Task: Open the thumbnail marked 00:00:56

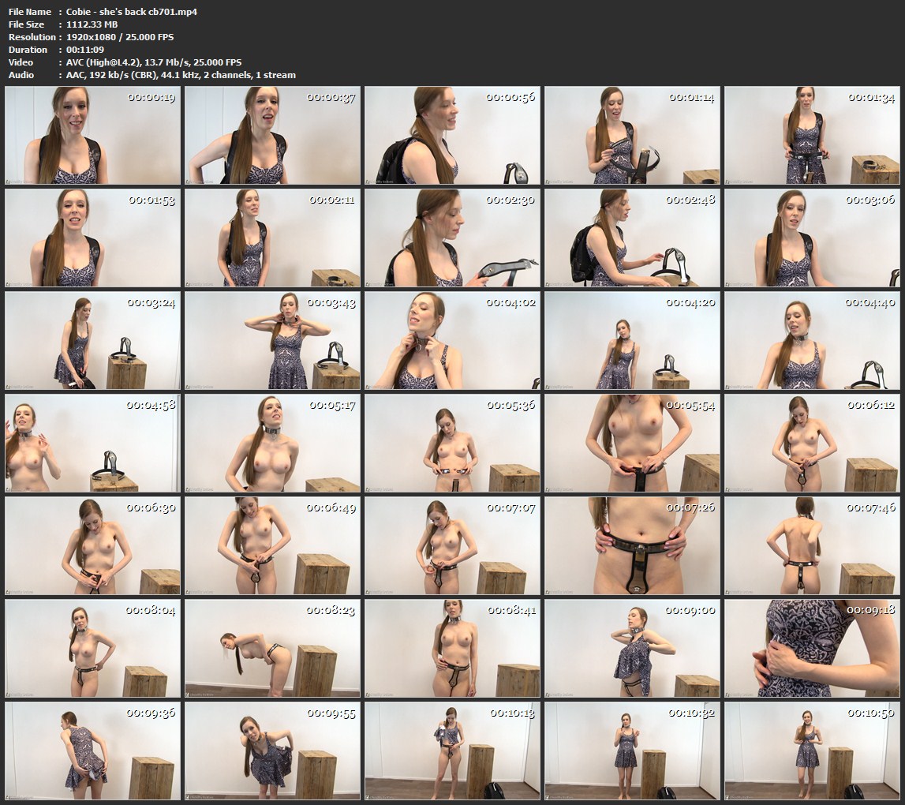Action: click(453, 136)
